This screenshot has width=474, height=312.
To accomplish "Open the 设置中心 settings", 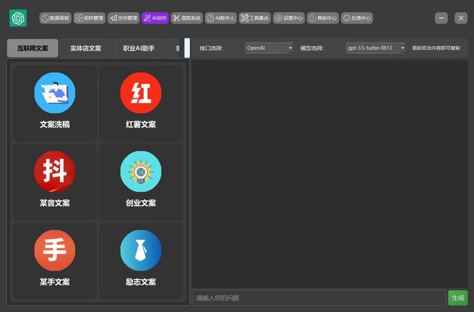I will point(289,18).
